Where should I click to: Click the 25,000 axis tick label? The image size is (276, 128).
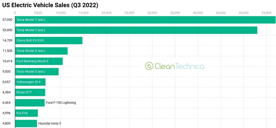click(129, 13)
